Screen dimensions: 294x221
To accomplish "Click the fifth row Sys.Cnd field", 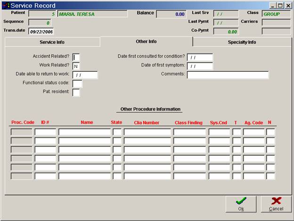I will pyautogui.click(x=219, y=167).
